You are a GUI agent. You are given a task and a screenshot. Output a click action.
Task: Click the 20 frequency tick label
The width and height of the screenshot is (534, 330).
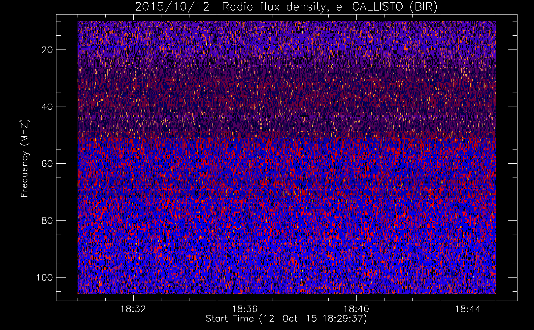pyautogui.click(x=47, y=50)
